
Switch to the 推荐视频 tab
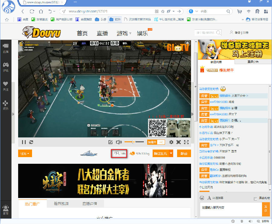(x=61, y=204)
